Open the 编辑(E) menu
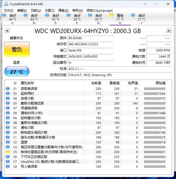 22,10
